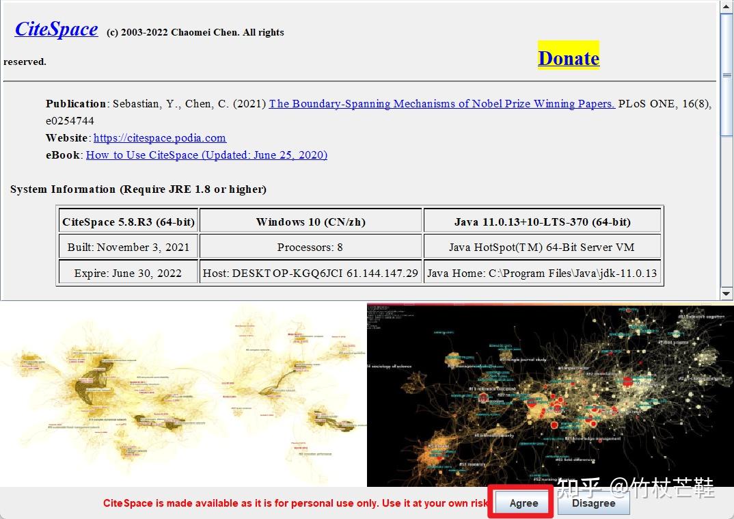Screen dimensions: 734x519
Task: Click the 'e0254744' article identifier text
Action: (x=70, y=121)
